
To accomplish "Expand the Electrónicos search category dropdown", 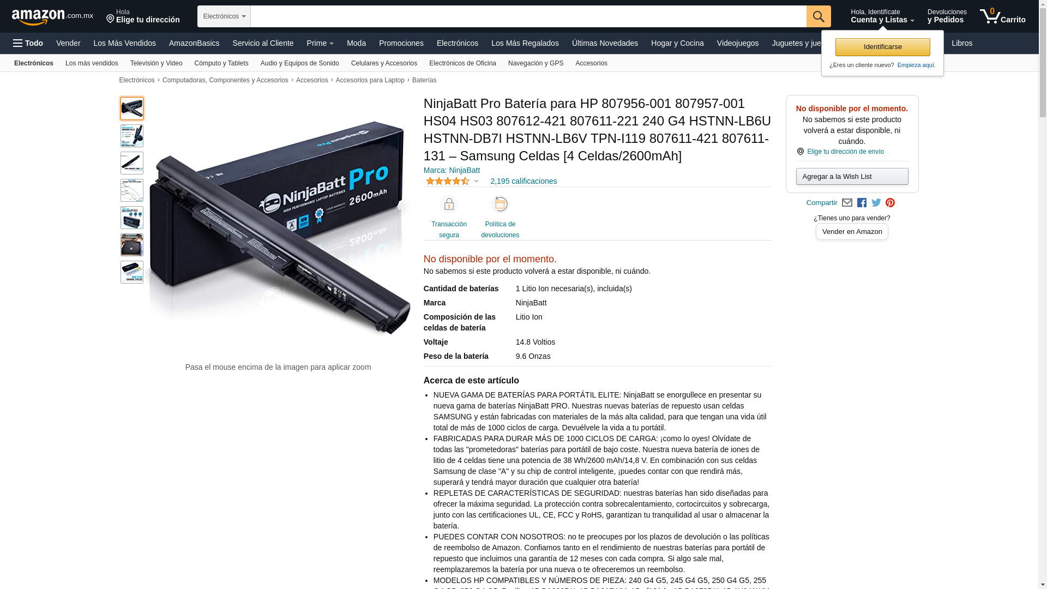I will [224, 16].
